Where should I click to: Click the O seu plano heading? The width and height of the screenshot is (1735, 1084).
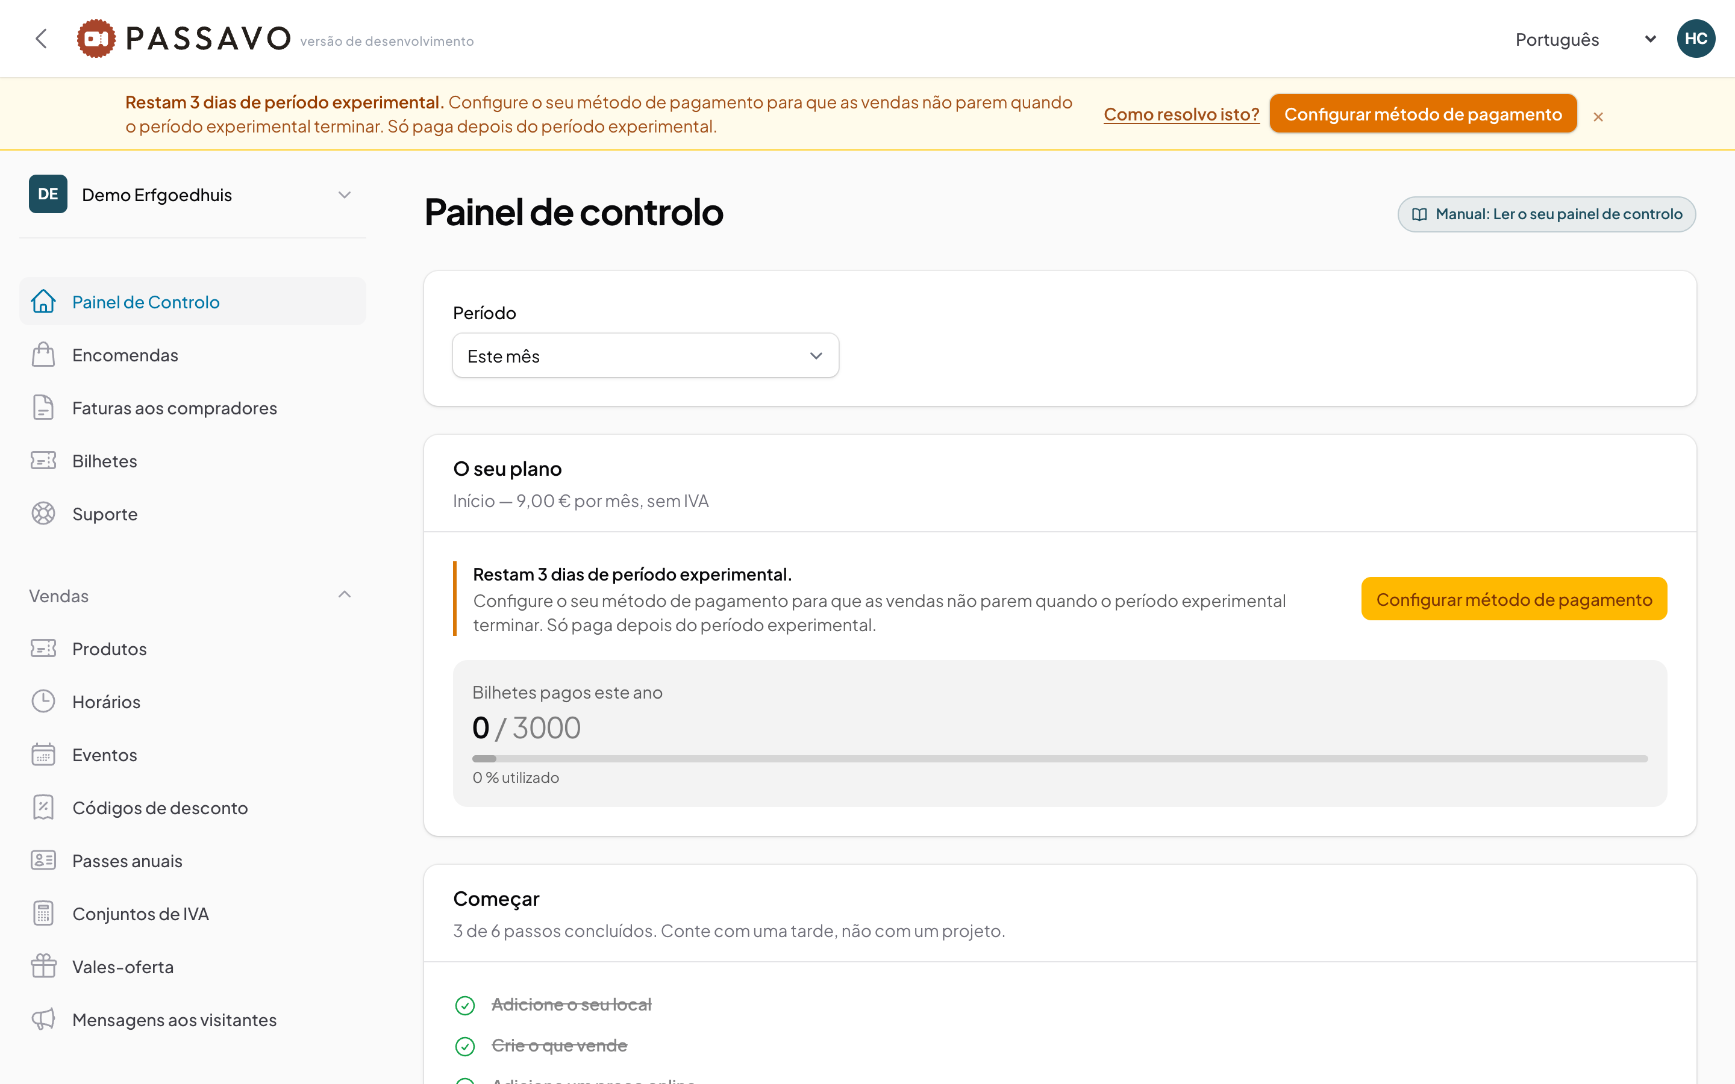(x=508, y=469)
